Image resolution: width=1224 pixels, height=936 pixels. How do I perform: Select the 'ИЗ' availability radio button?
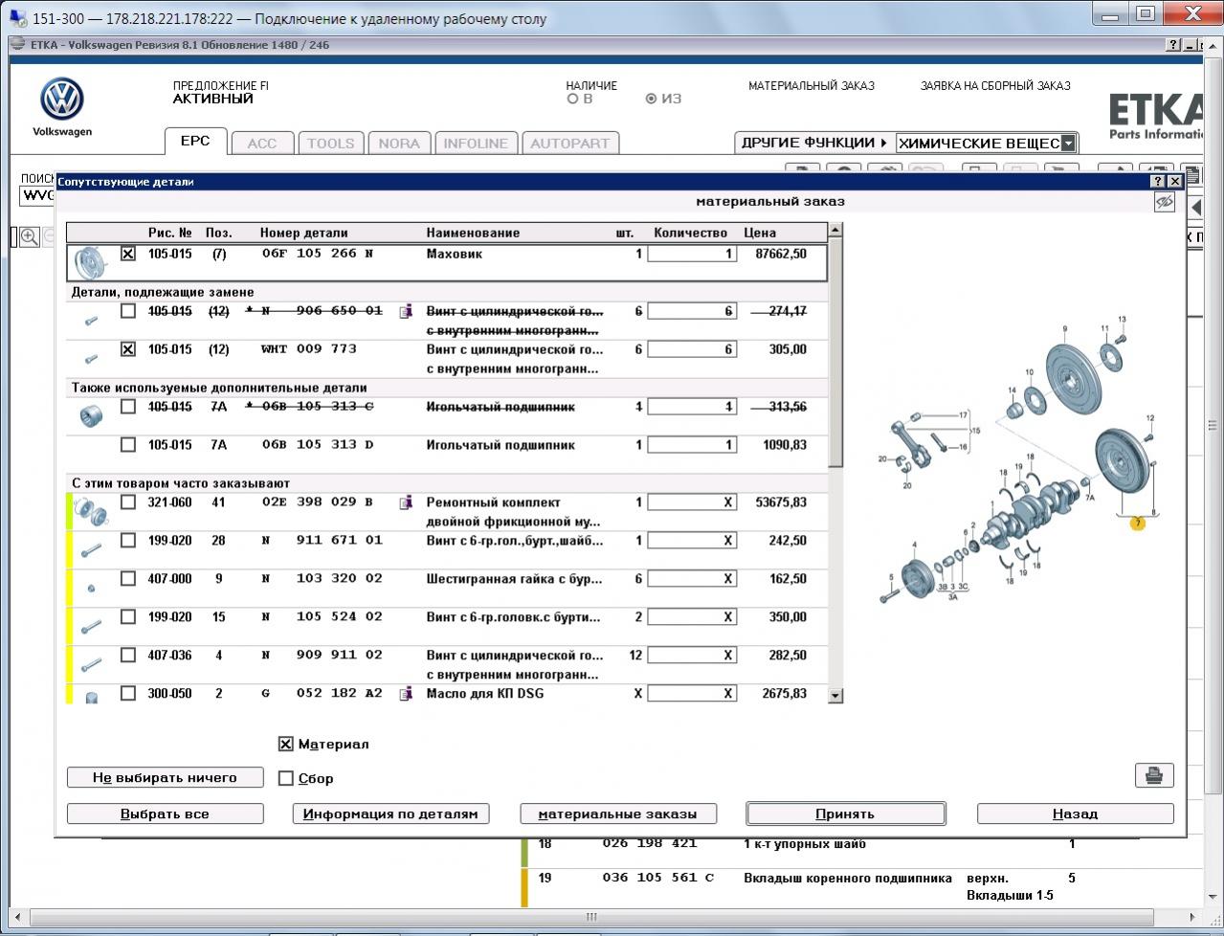651,99
